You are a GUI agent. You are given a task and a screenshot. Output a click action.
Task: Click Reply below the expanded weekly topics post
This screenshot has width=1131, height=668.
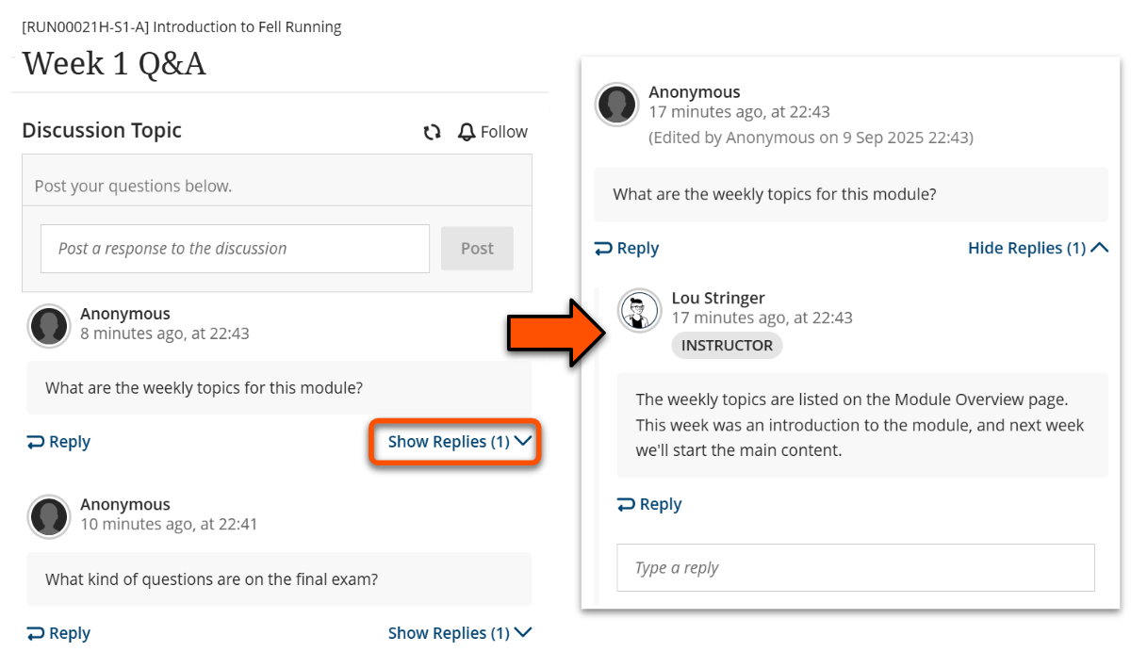click(x=627, y=249)
